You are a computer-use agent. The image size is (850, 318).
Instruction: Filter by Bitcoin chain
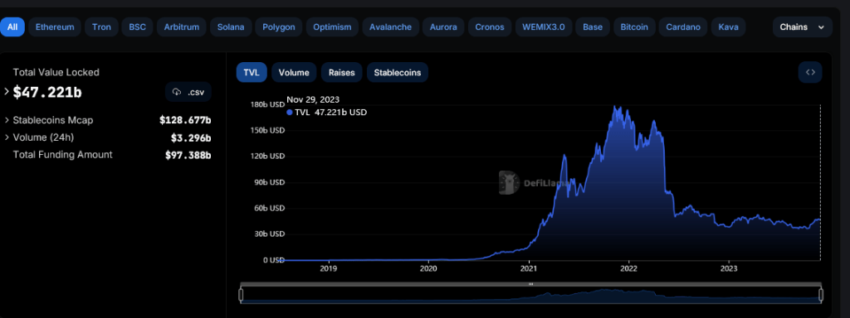[x=634, y=27]
